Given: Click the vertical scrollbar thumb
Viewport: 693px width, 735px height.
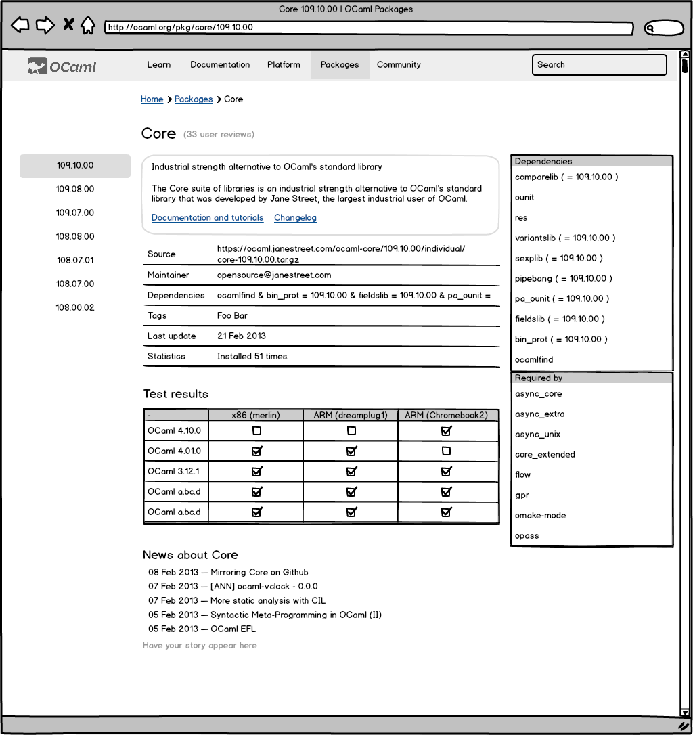Looking at the screenshot, I should (685, 65).
